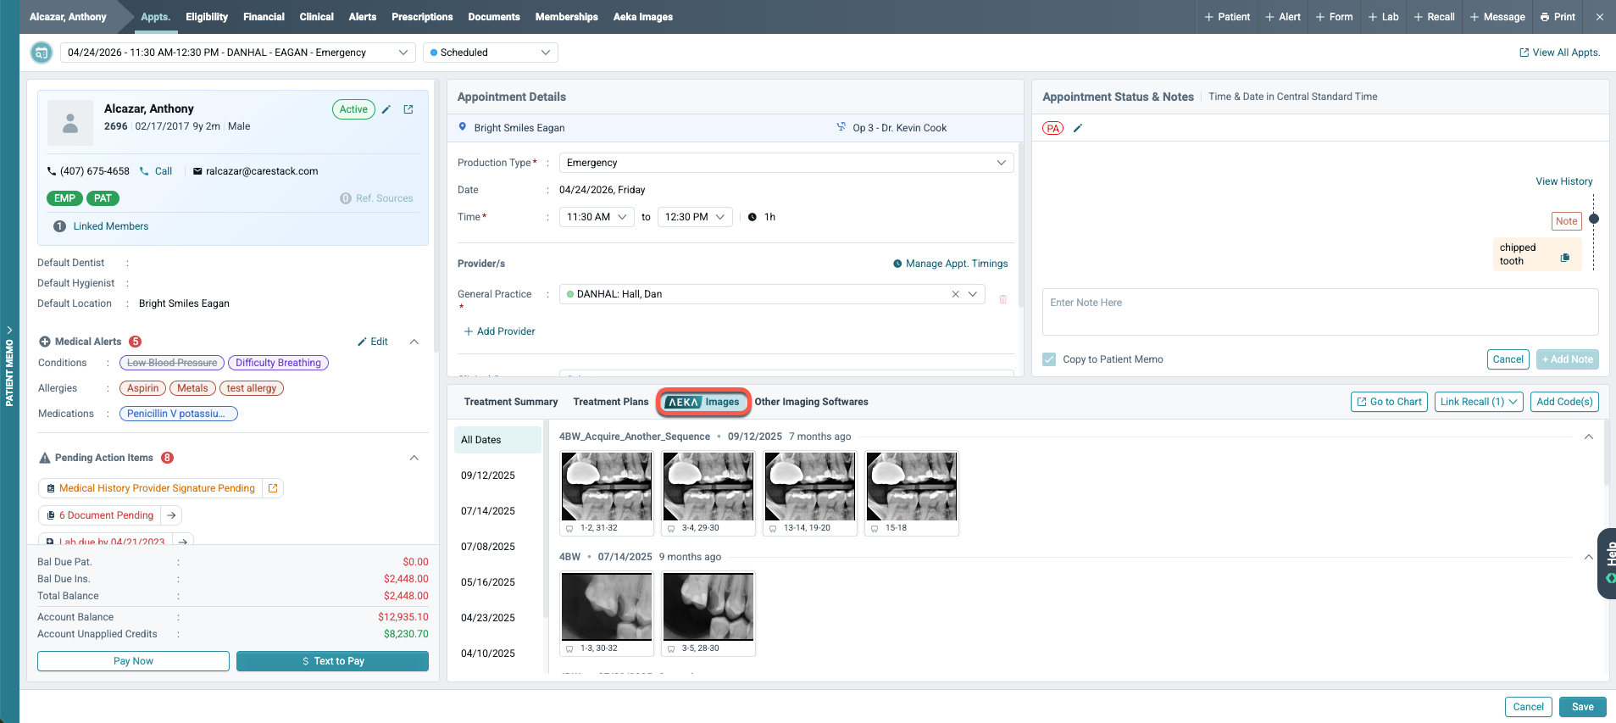Click the Print icon in top bar
This screenshot has width=1616, height=723.
click(x=1545, y=17)
